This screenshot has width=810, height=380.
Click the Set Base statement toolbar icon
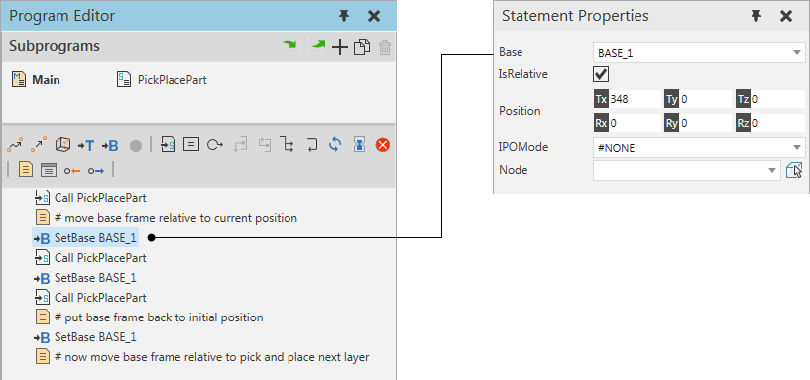pyautogui.click(x=110, y=146)
